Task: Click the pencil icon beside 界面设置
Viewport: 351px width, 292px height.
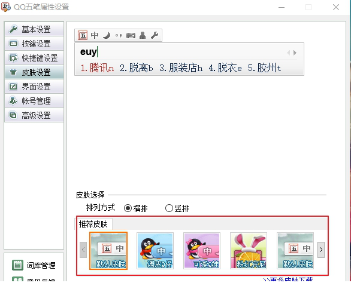Action: 13,86
